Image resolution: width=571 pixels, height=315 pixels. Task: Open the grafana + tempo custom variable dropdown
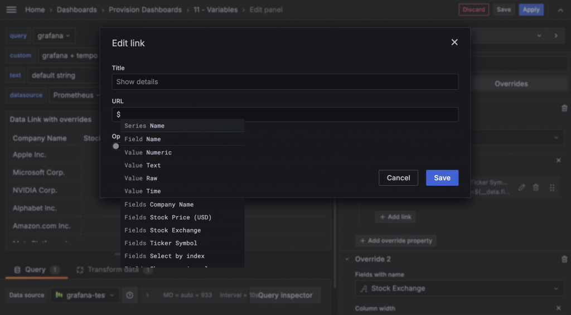coord(69,56)
